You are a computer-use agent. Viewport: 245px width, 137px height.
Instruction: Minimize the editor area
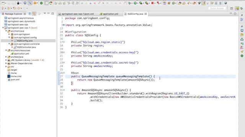coord(231,14)
